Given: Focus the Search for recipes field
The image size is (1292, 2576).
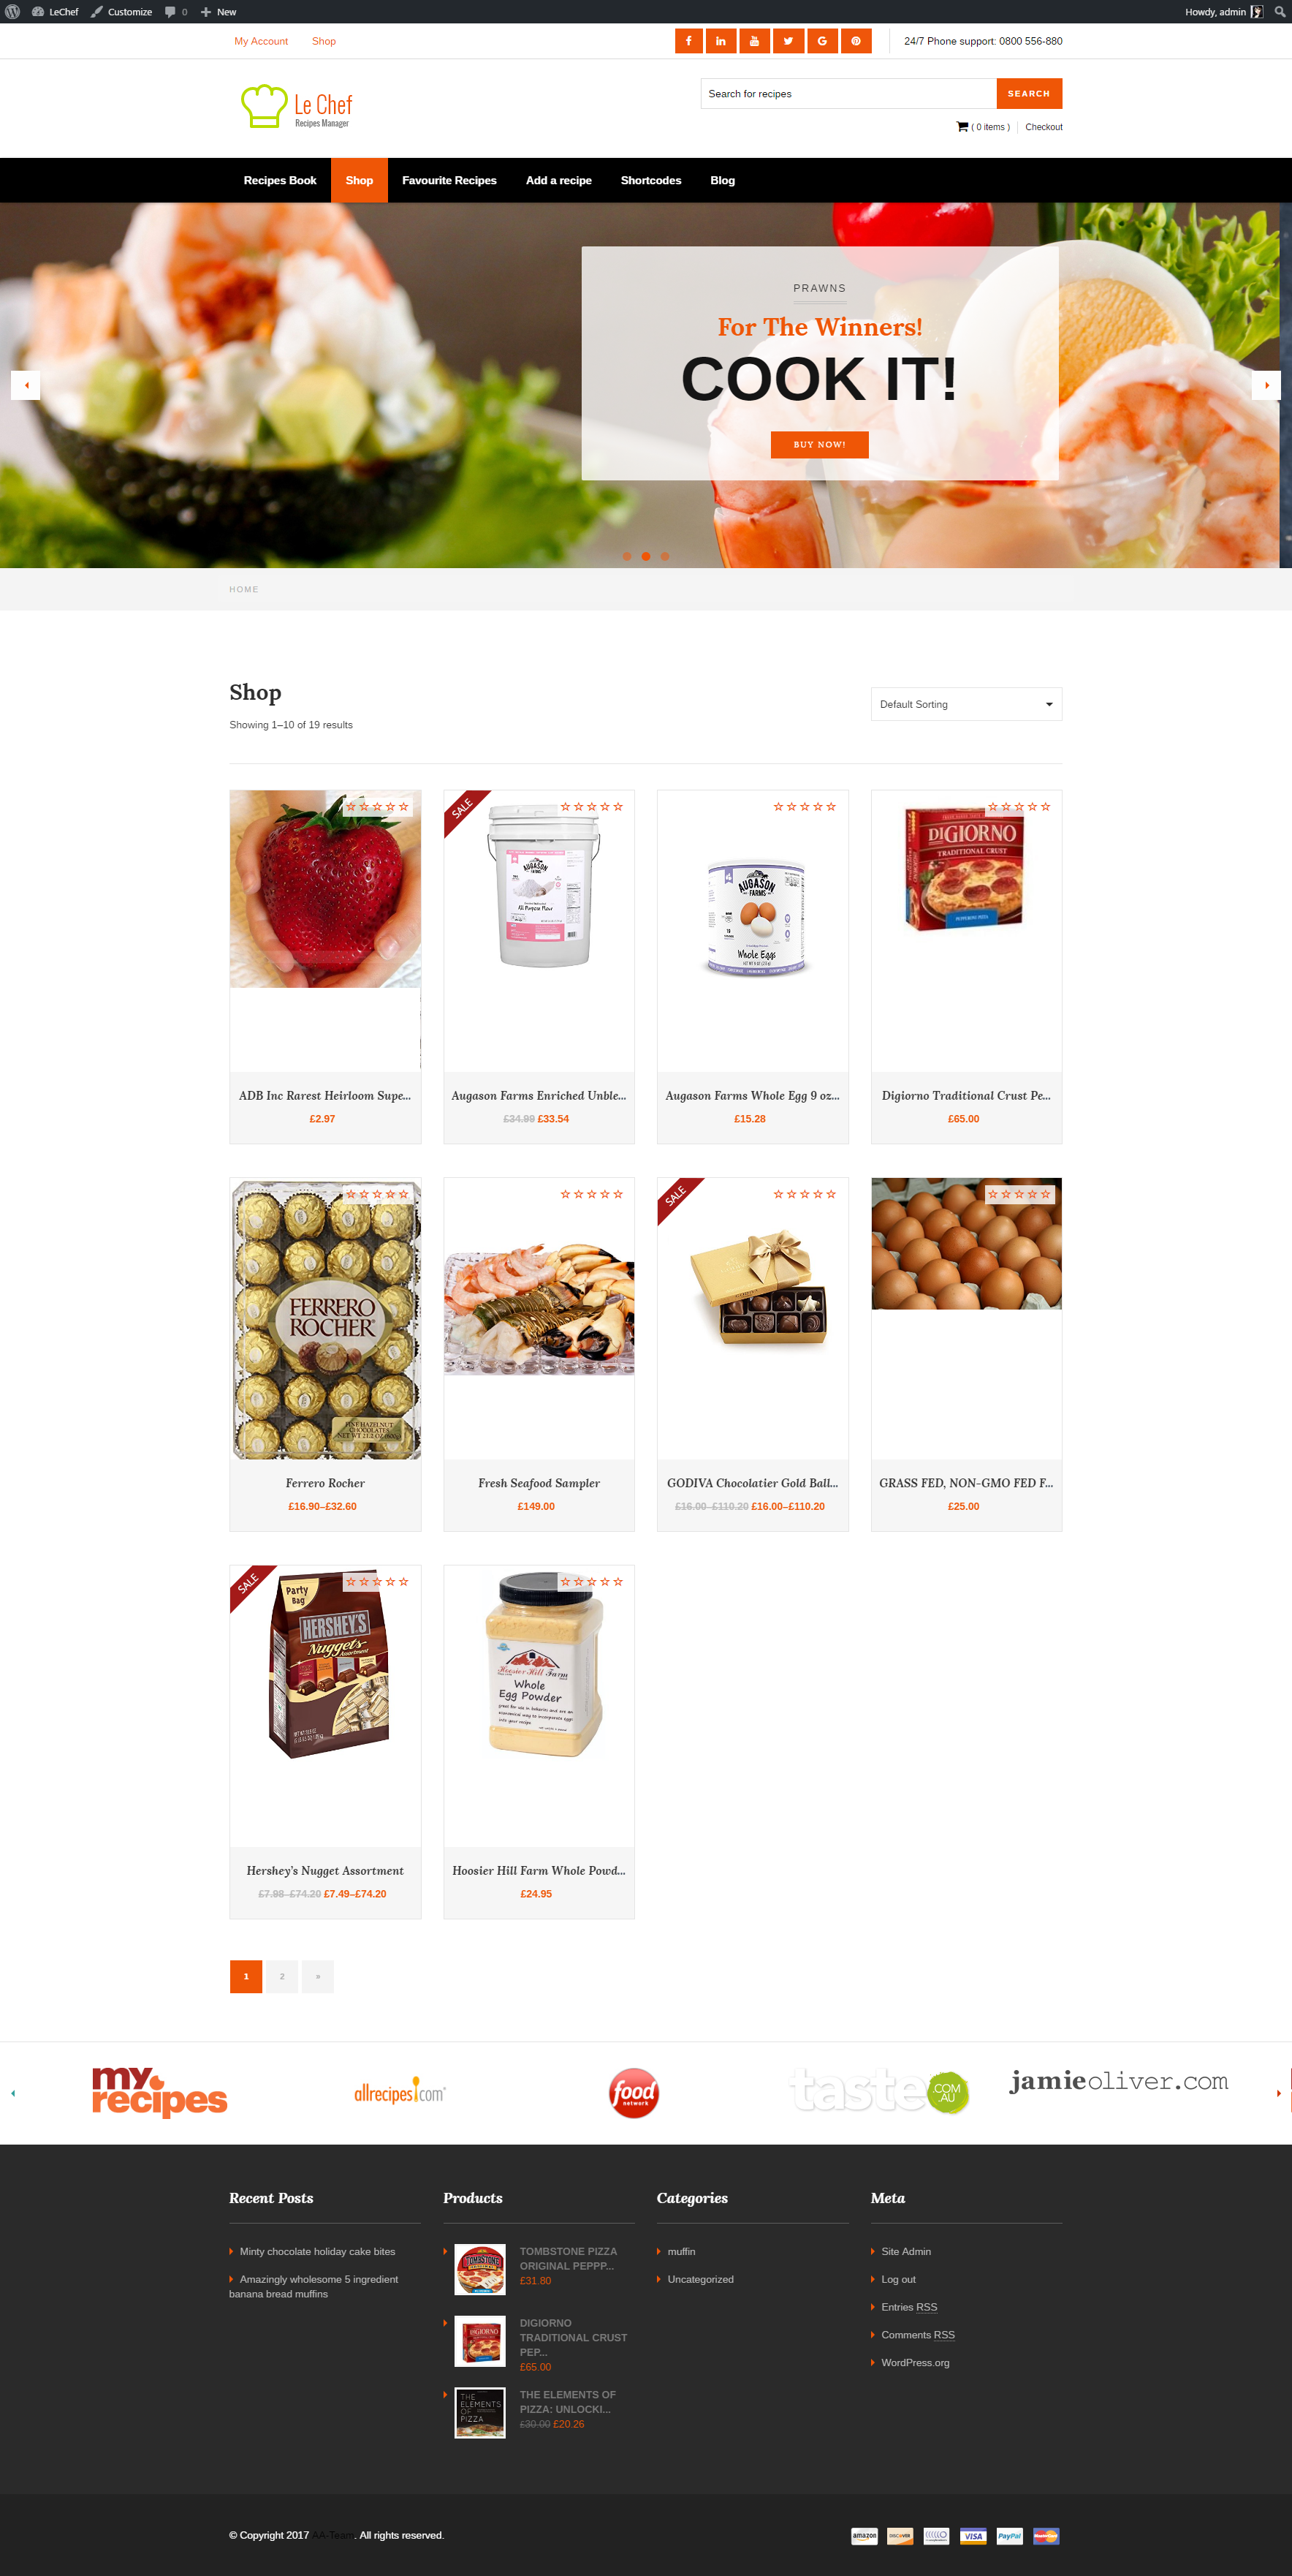Looking at the screenshot, I should [x=848, y=94].
